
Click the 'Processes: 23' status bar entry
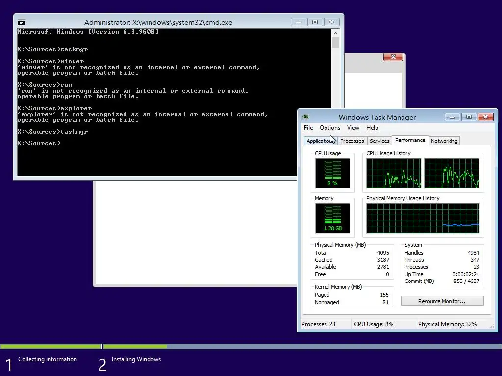point(318,324)
